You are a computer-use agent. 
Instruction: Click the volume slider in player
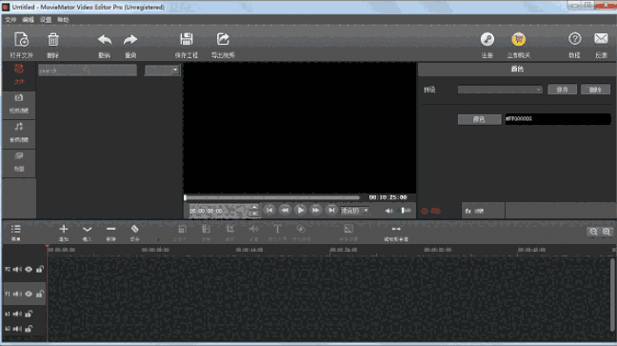click(404, 211)
